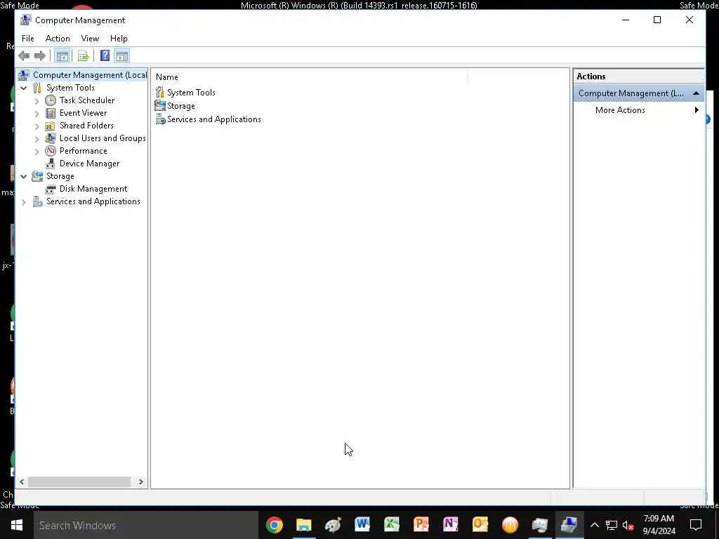This screenshot has height=539, width=719.
Task: Click the muted volume tray icon
Action: coord(628,525)
